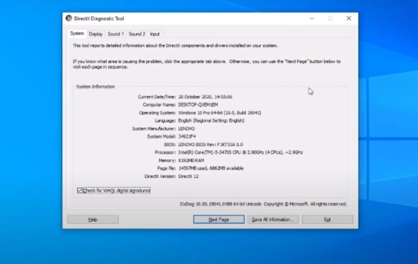Open the Sound 2 tab
The height and width of the screenshot is (264, 418).
(137, 34)
